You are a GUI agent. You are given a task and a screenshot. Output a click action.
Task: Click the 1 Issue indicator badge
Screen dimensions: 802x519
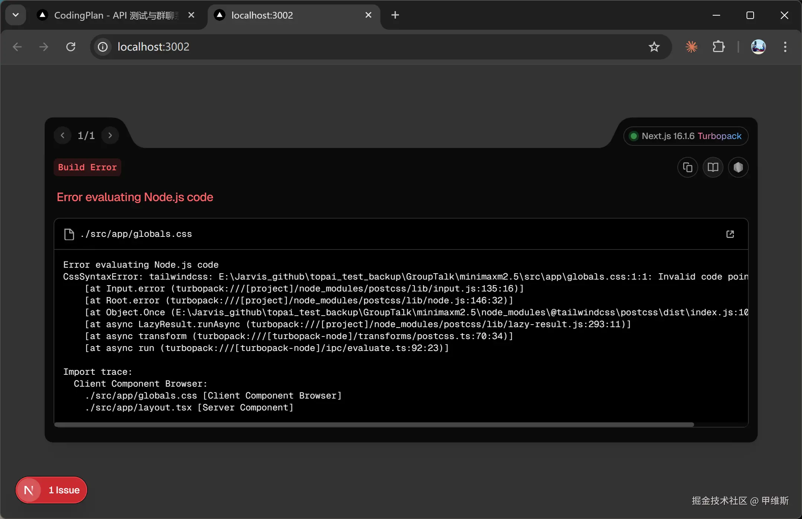51,490
